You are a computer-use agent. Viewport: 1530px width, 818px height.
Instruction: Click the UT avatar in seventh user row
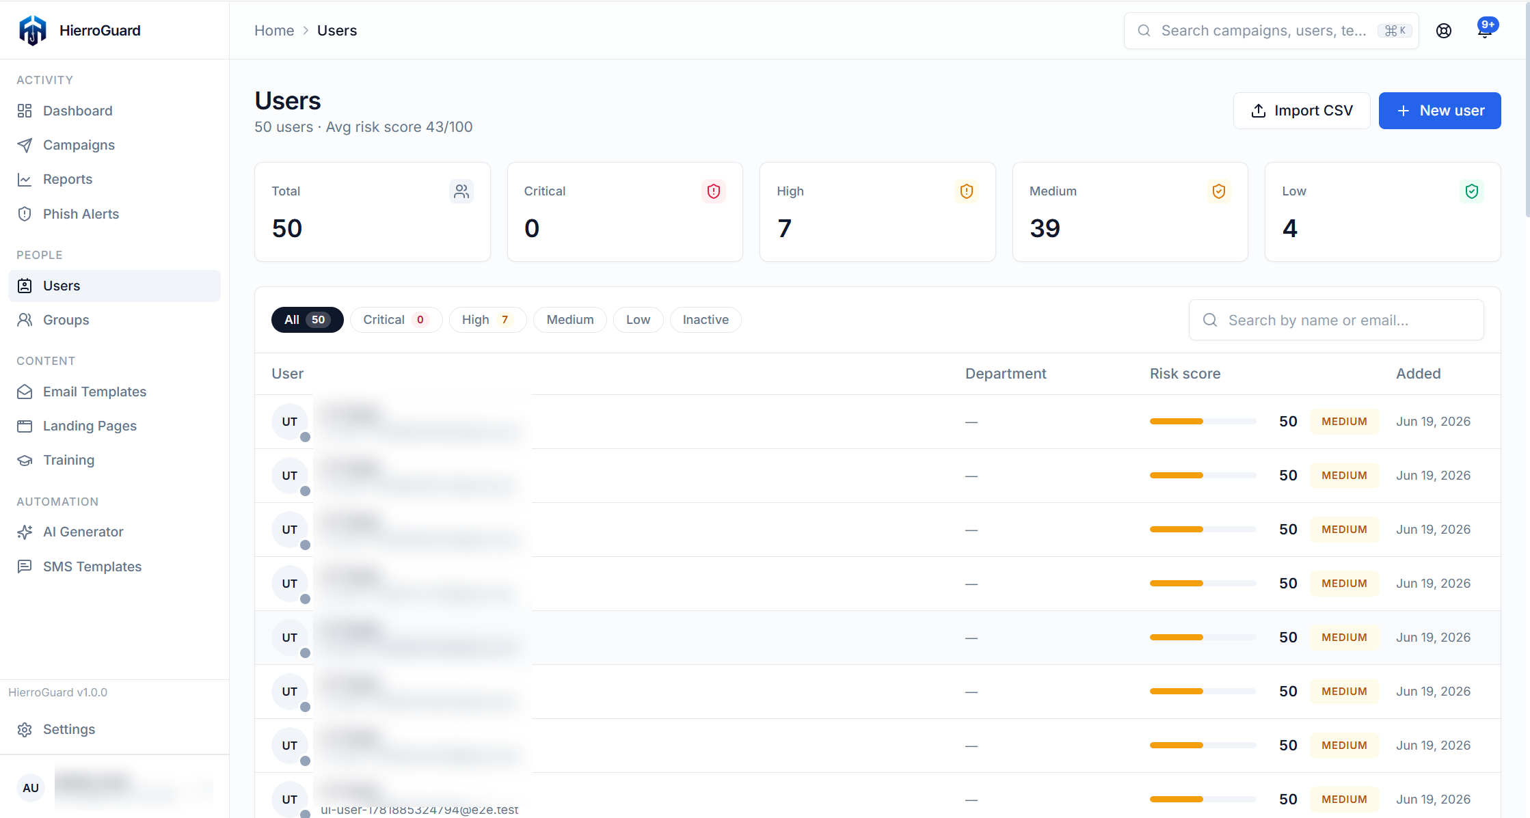pos(290,746)
